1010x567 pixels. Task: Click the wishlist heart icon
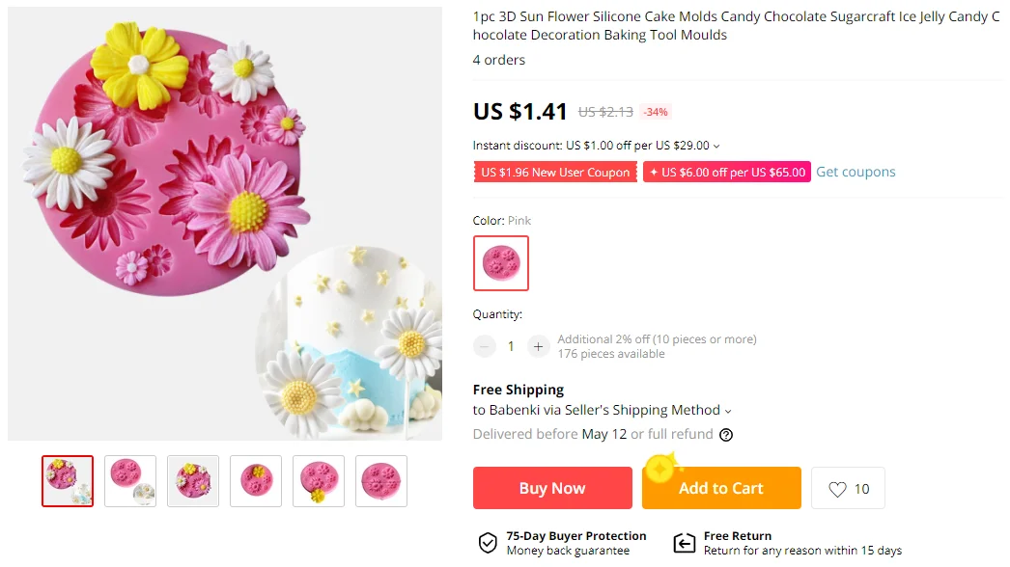click(x=837, y=489)
